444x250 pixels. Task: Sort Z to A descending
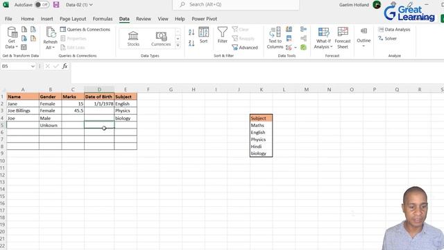click(x=191, y=43)
